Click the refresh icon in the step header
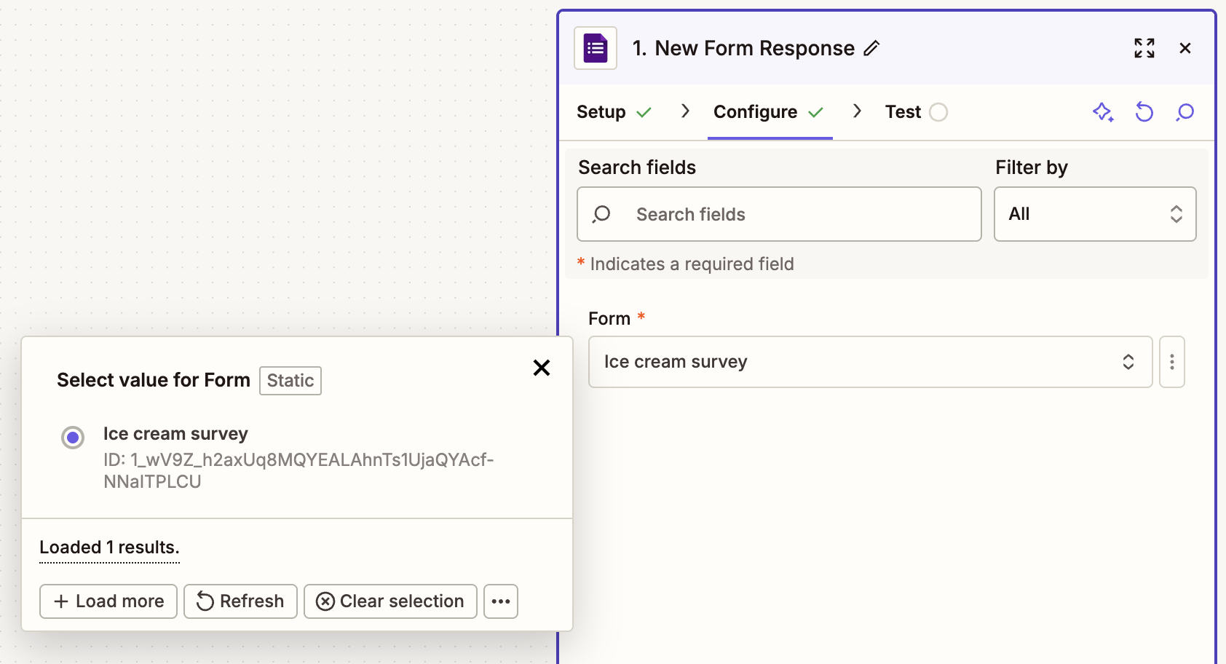 [x=1144, y=112]
